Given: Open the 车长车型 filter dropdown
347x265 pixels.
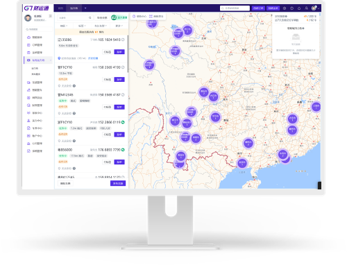Looking at the screenshot, I should [x=101, y=26].
